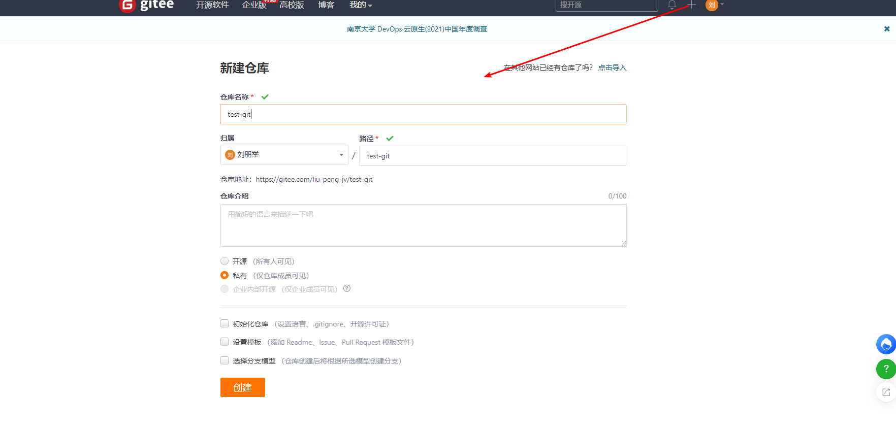
Task: Expand the 归属 owner dropdown 刘朋举
Action: 284,155
